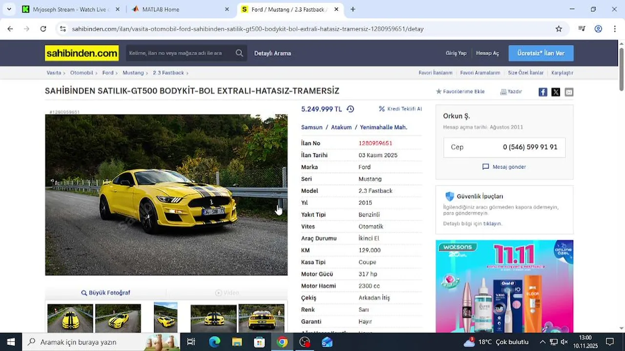Open Windows notification center
This screenshot has height=351, width=625.
609,342
